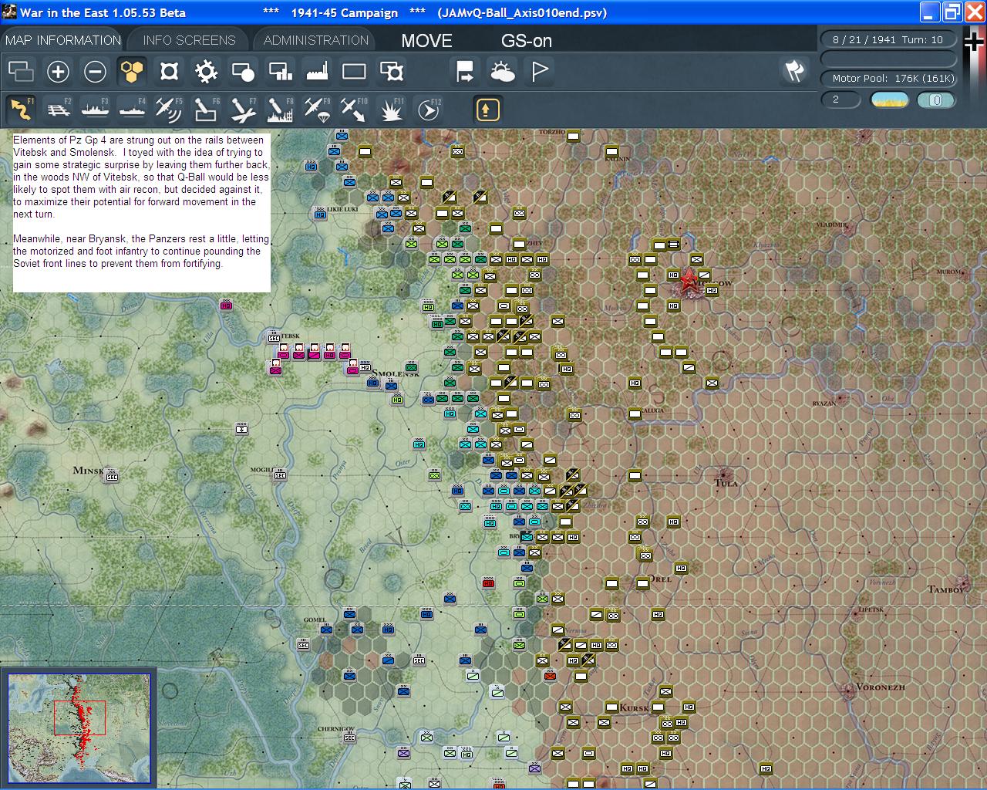Screen dimensions: 987x790
Task: Toggle the square-bracket unit icon
Action: coord(169,72)
